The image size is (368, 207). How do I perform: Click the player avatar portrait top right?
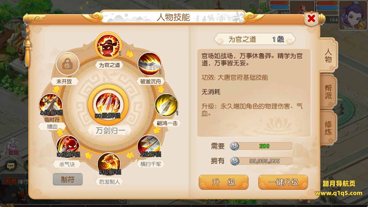tap(353, 15)
